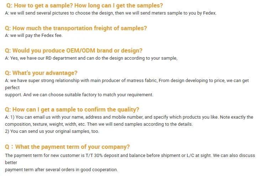
Task: Click the answer about sending several pictures
Action: point(110,13)
